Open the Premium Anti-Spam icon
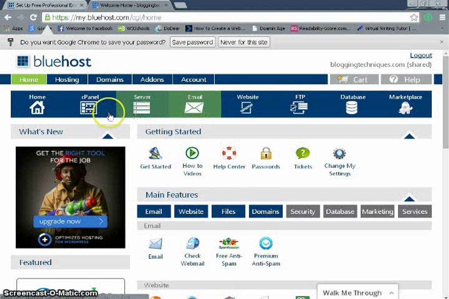This screenshot has height=299, width=449. pyautogui.click(x=266, y=243)
